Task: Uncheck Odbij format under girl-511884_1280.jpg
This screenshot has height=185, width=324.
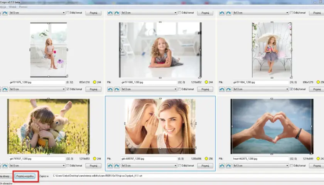Action: pos(291,89)
